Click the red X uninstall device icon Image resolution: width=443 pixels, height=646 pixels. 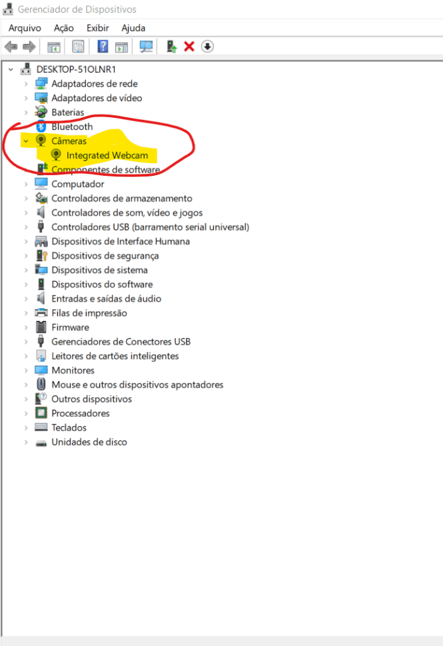point(189,47)
